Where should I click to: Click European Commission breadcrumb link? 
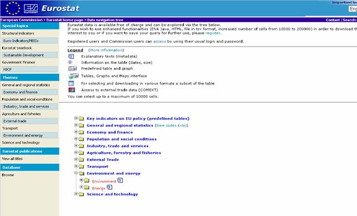point(21,20)
